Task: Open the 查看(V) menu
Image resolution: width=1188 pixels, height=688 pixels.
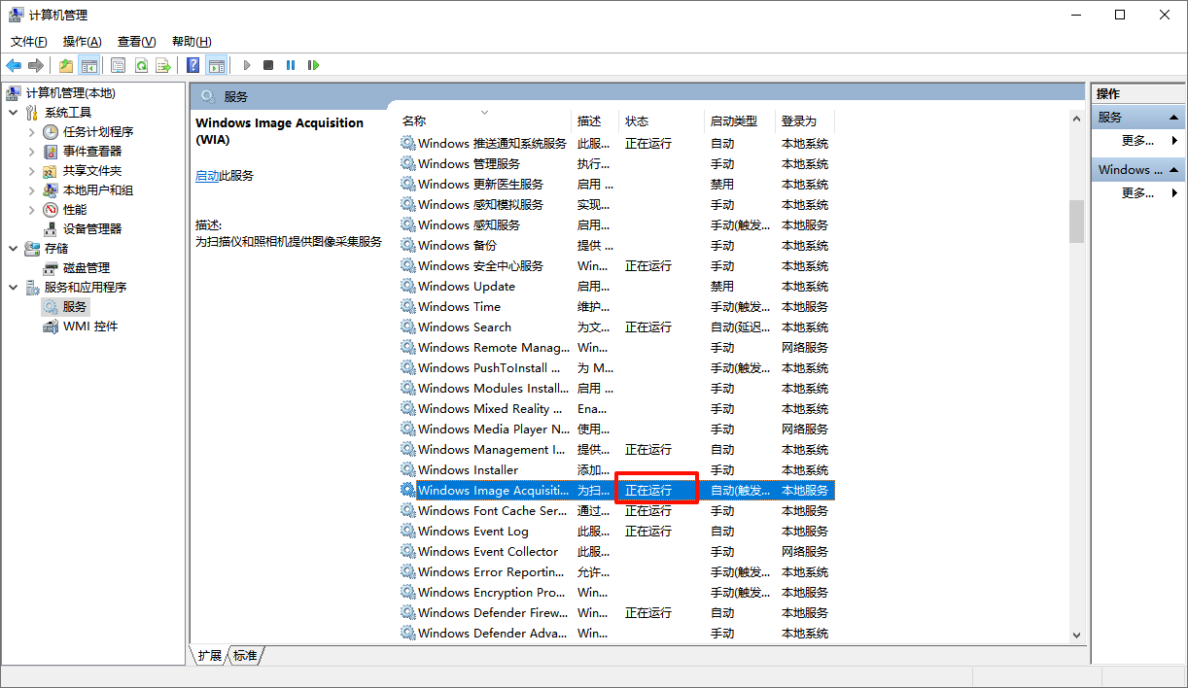Action: coord(137,42)
